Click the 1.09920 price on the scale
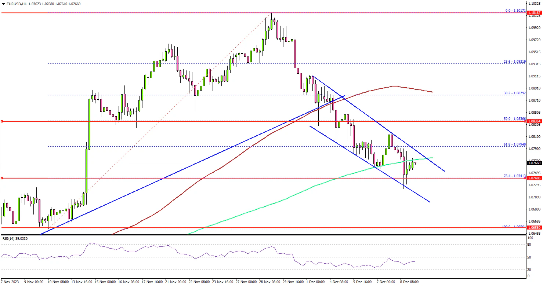Viewport: 543px width, 286px height. click(535, 27)
